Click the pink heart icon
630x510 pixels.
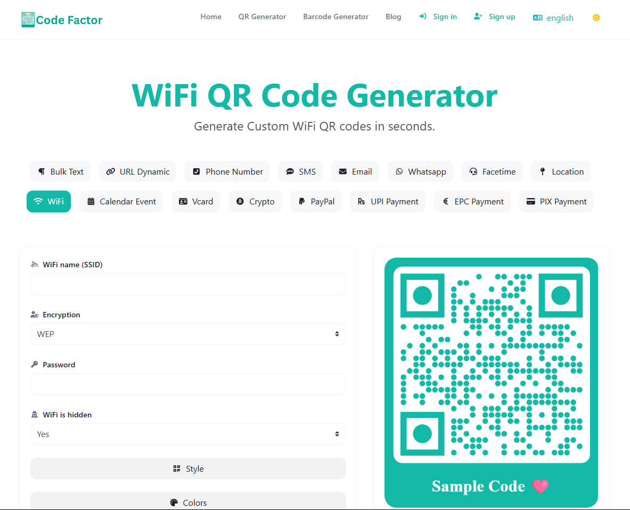coord(541,486)
